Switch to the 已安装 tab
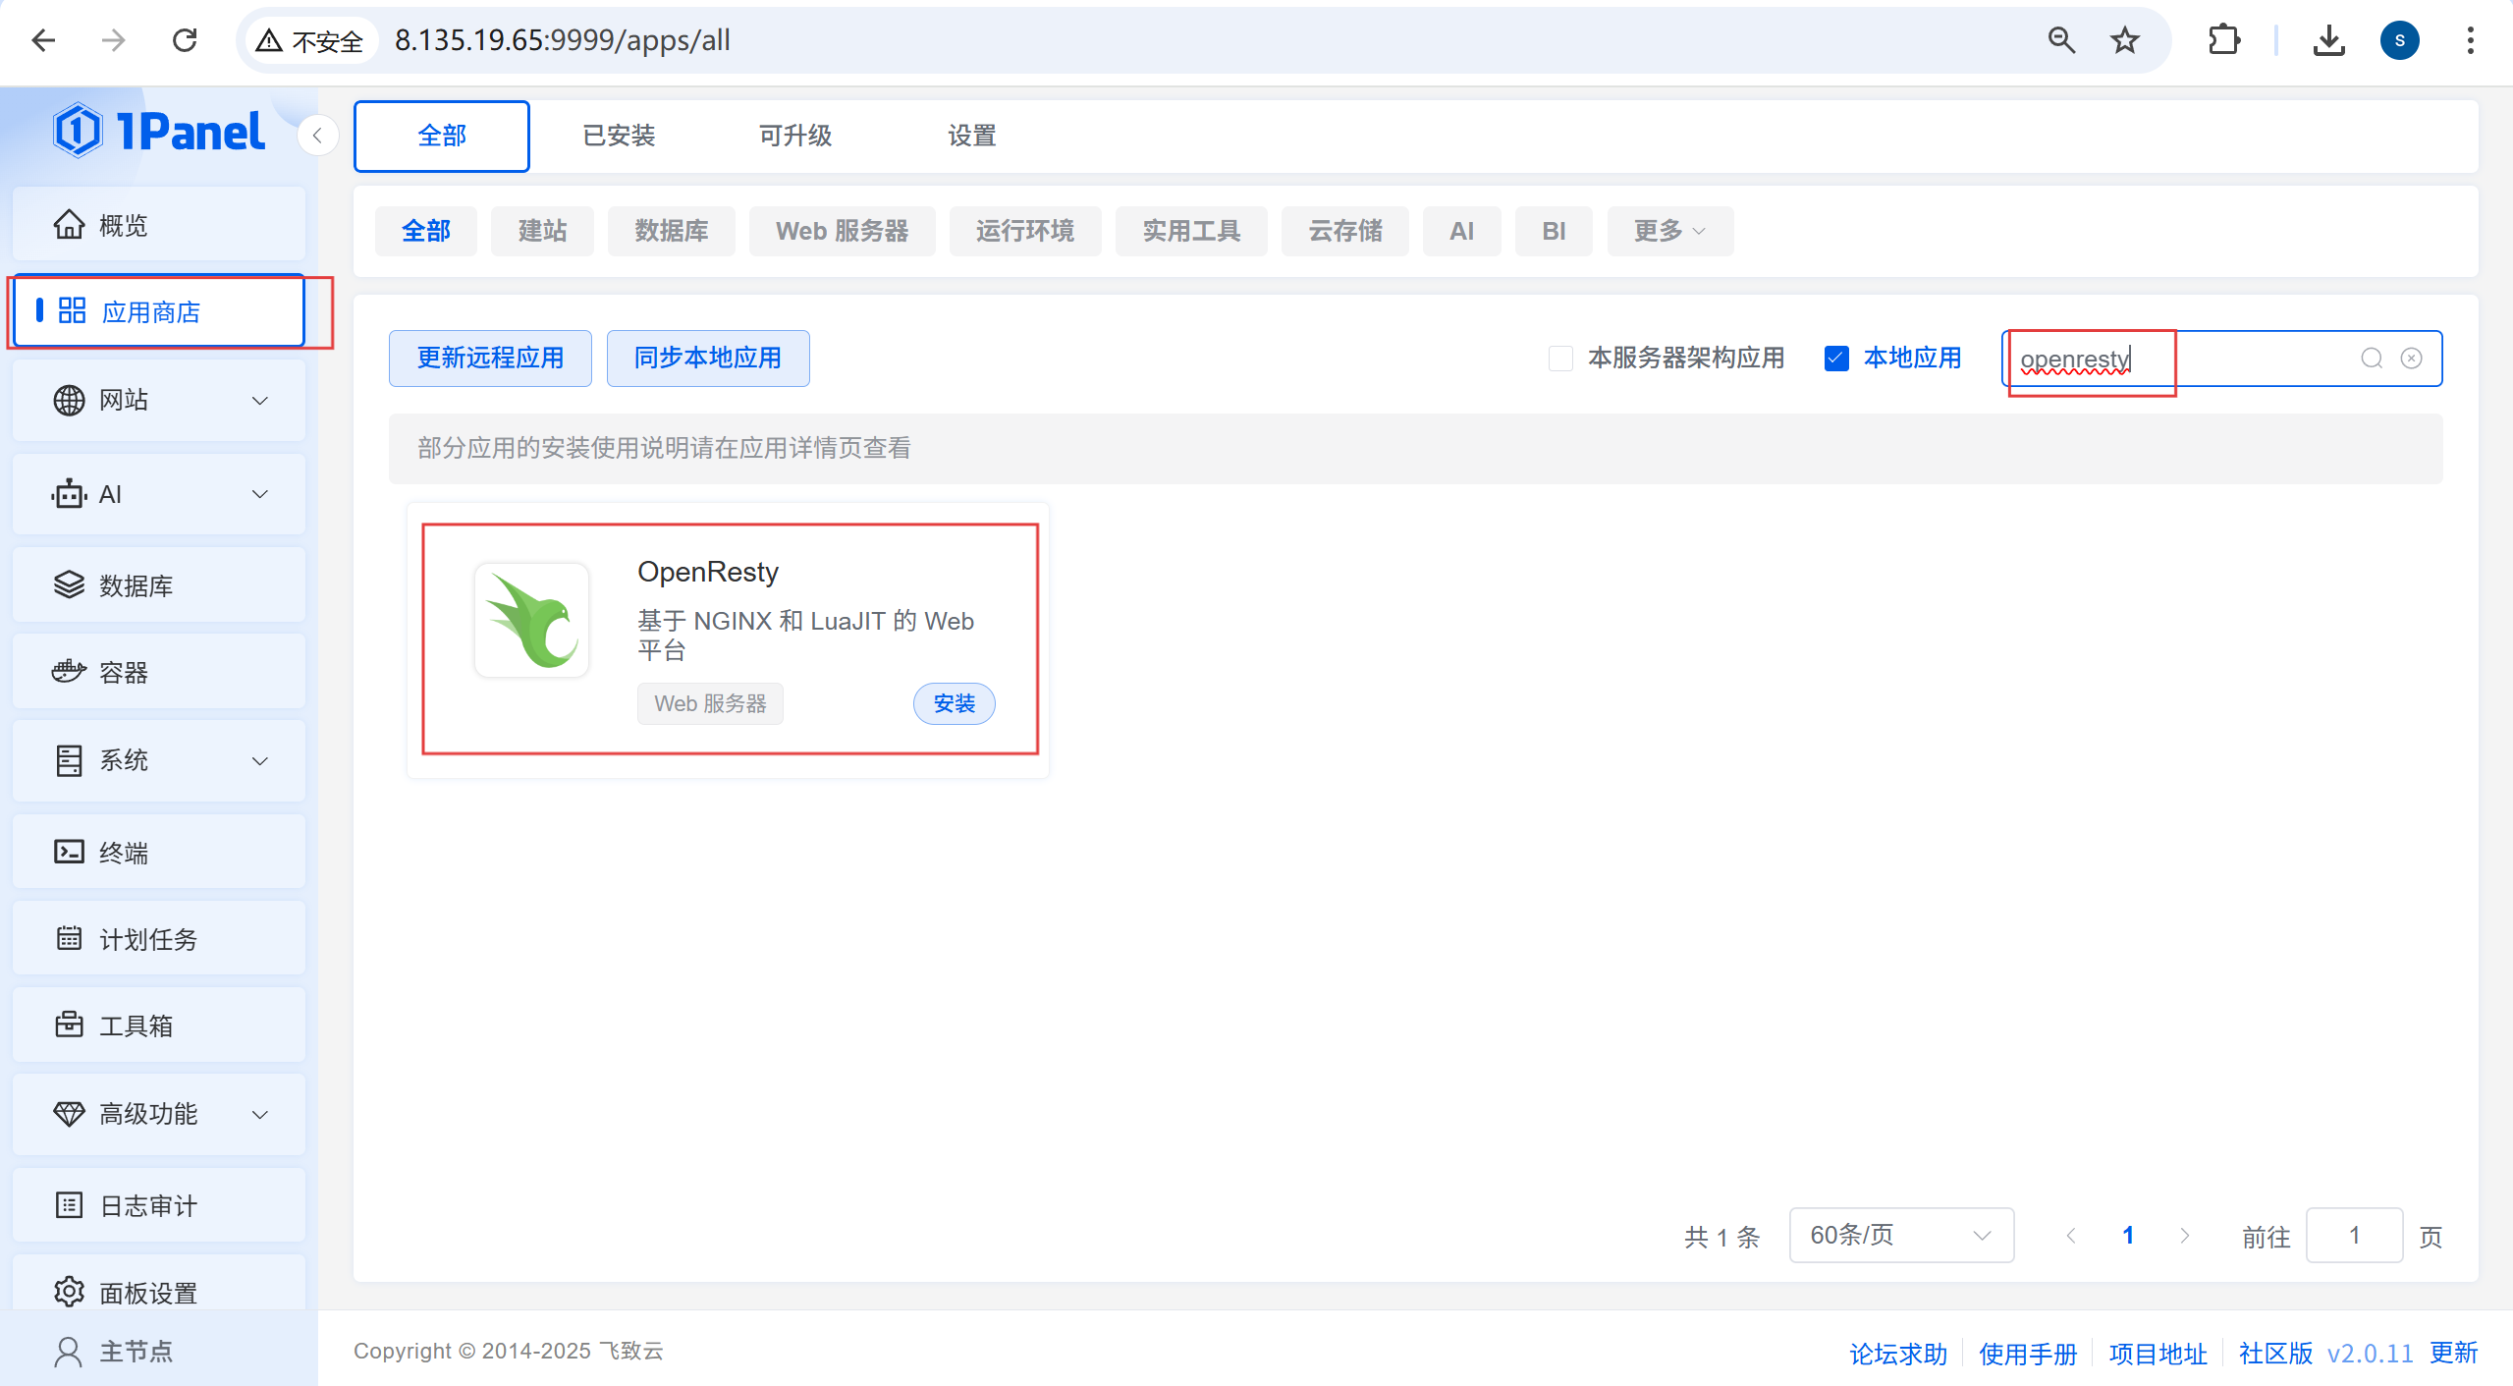The image size is (2513, 1386). [x=619, y=136]
